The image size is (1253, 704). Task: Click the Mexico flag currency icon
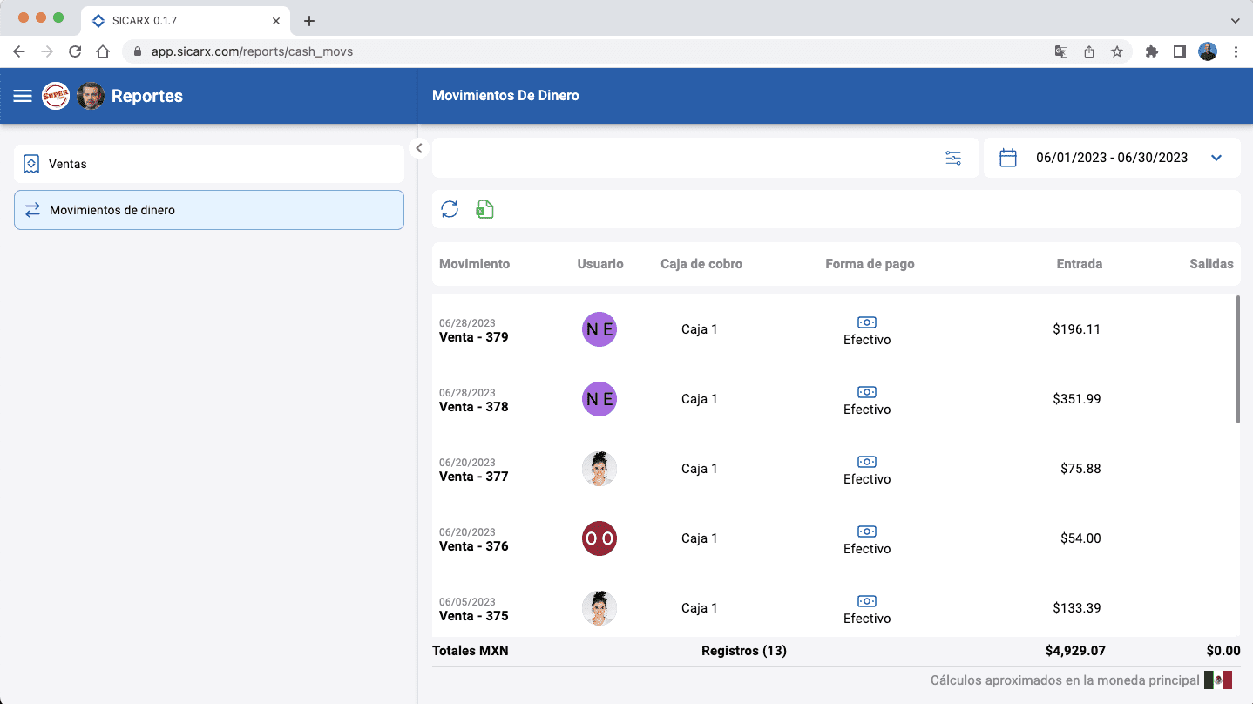[1217, 680]
